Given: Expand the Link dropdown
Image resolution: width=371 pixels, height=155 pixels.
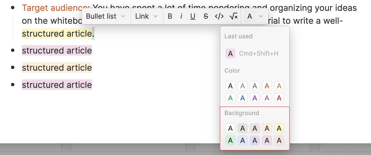Looking at the screenshot, I should coord(147,16).
